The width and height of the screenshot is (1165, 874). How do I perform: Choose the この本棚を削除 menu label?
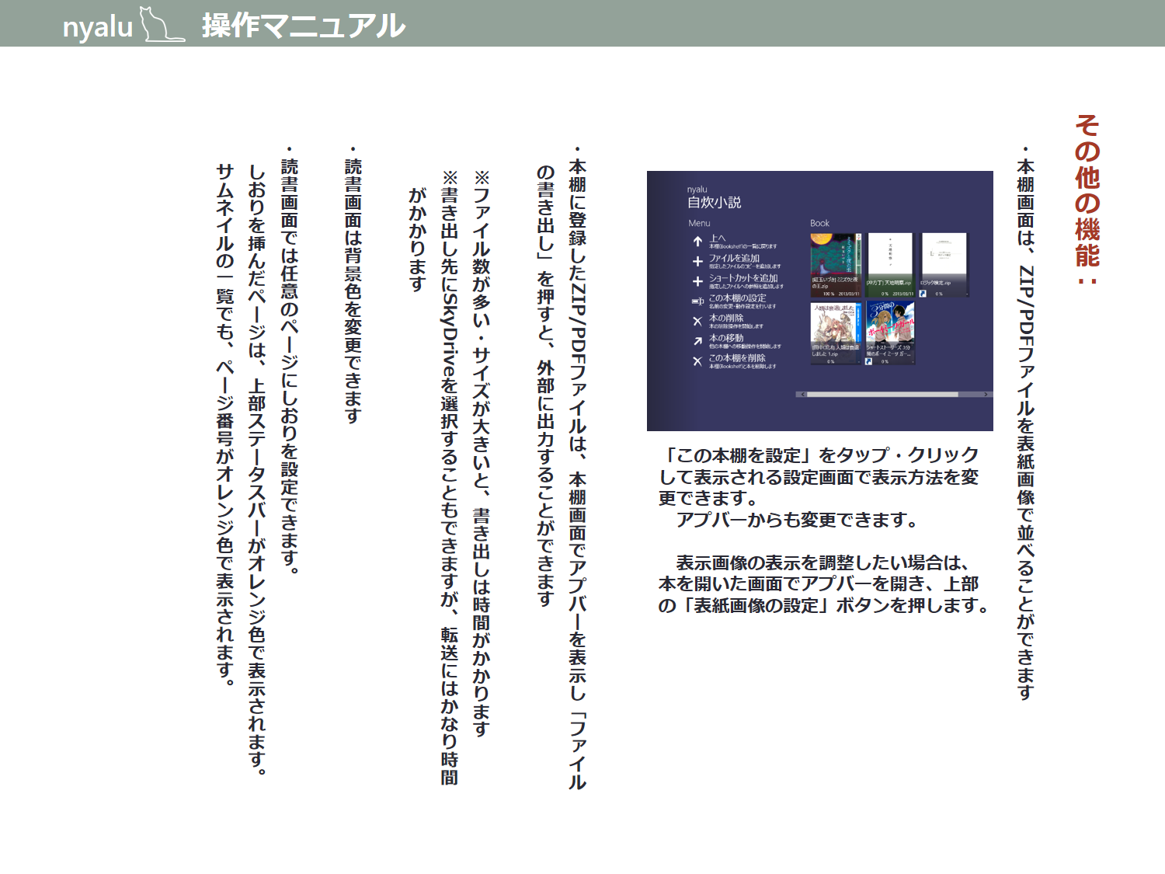tap(737, 358)
